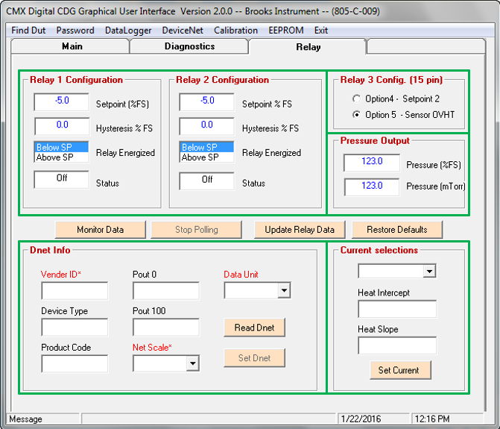The height and width of the screenshot is (429, 500).
Task: Expand the Data Unit dropdown arrow
Action: pyautogui.click(x=284, y=290)
